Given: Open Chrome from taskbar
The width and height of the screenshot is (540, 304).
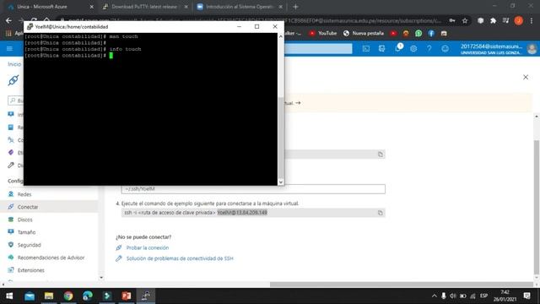Looking at the screenshot, I should pos(68,296).
